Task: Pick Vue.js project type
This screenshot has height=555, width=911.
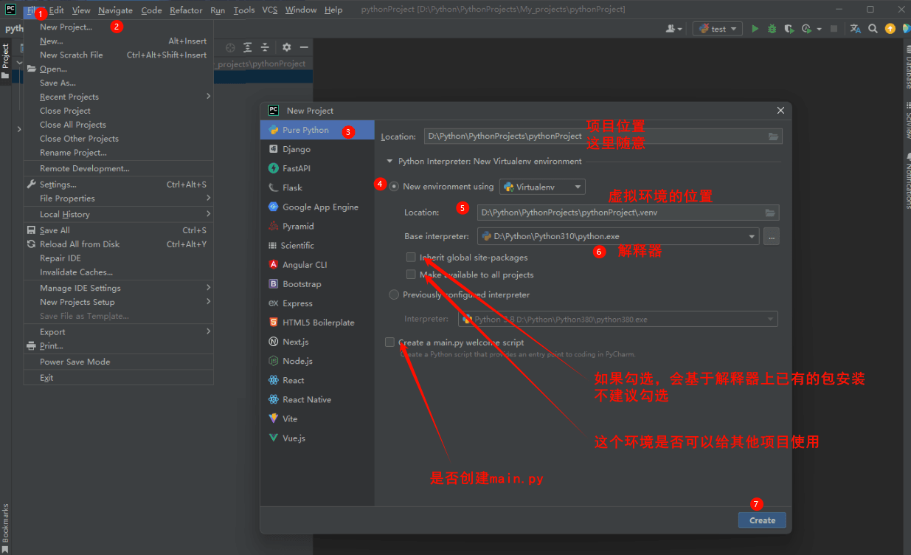Action: pos(317,438)
